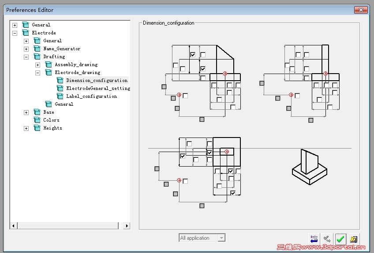
Task: Click the folder icon beside Label_configuration
Action: point(60,96)
